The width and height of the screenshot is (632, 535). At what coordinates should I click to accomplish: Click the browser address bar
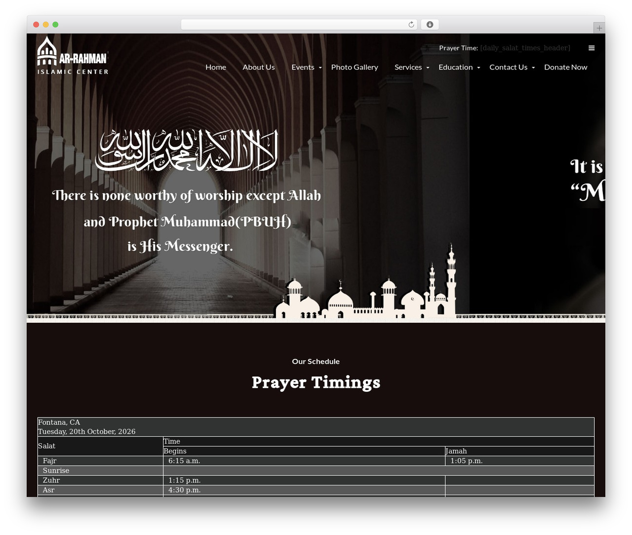pyautogui.click(x=299, y=25)
